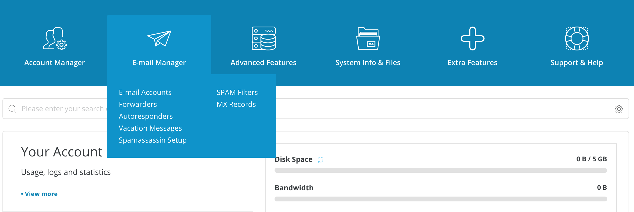Click the Support & Help lifebuoy icon
634x212 pixels.
(577, 38)
